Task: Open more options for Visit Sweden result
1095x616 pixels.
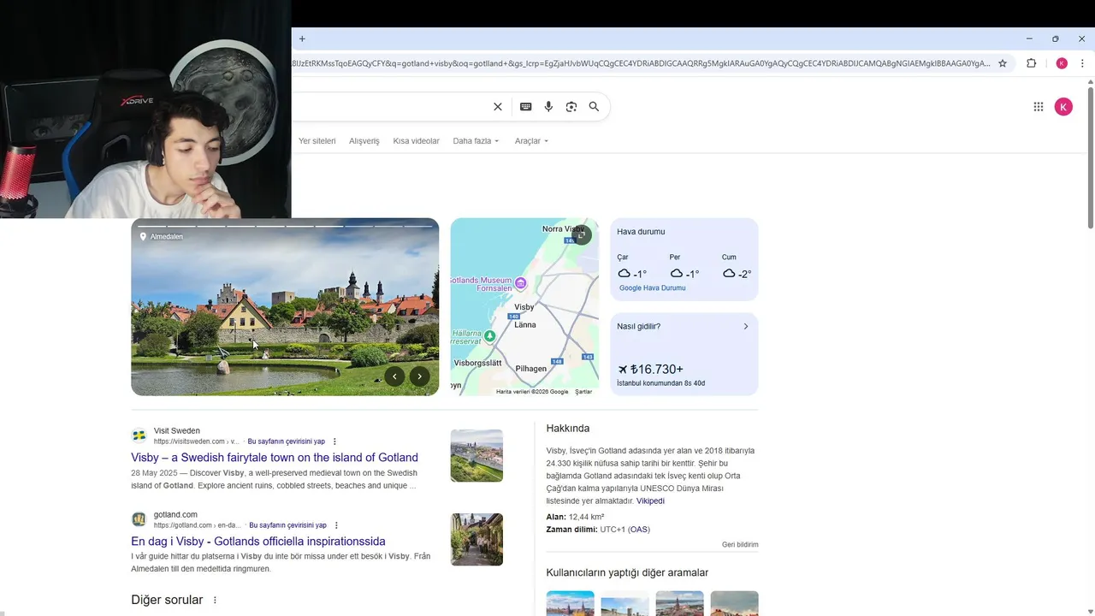Action: [334, 441]
